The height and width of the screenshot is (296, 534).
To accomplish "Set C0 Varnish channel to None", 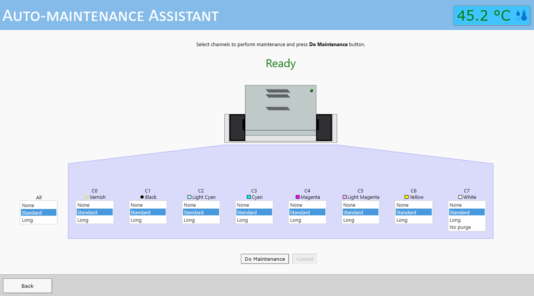I will 94,205.
